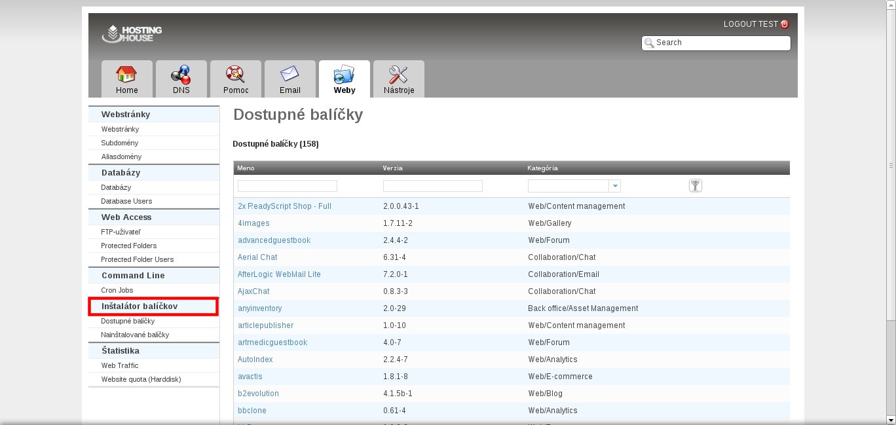Click the red logout power icon
This screenshot has width=896, height=425.
pos(785,24)
